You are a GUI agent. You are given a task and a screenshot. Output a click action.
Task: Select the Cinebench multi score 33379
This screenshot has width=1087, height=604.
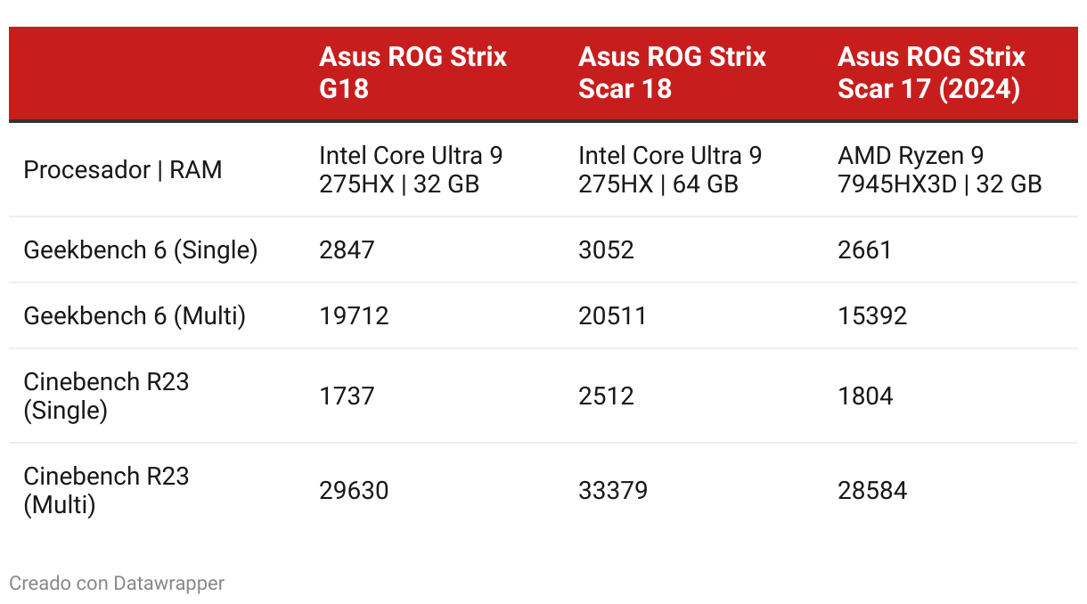(613, 491)
